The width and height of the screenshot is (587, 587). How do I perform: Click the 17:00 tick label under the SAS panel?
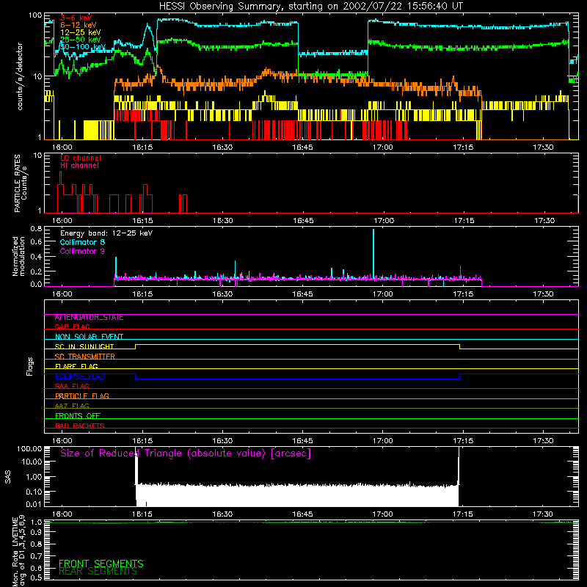click(382, 514)
